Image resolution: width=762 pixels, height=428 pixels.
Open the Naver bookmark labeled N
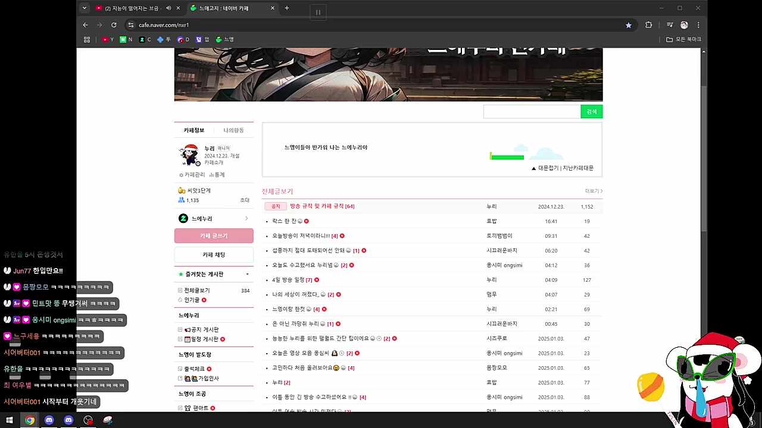126,39
